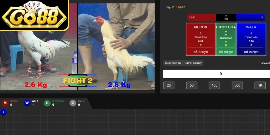The image size is (270, 135).
Task: Open the Cược Hôm Nay tab
Action: [193, 63]
